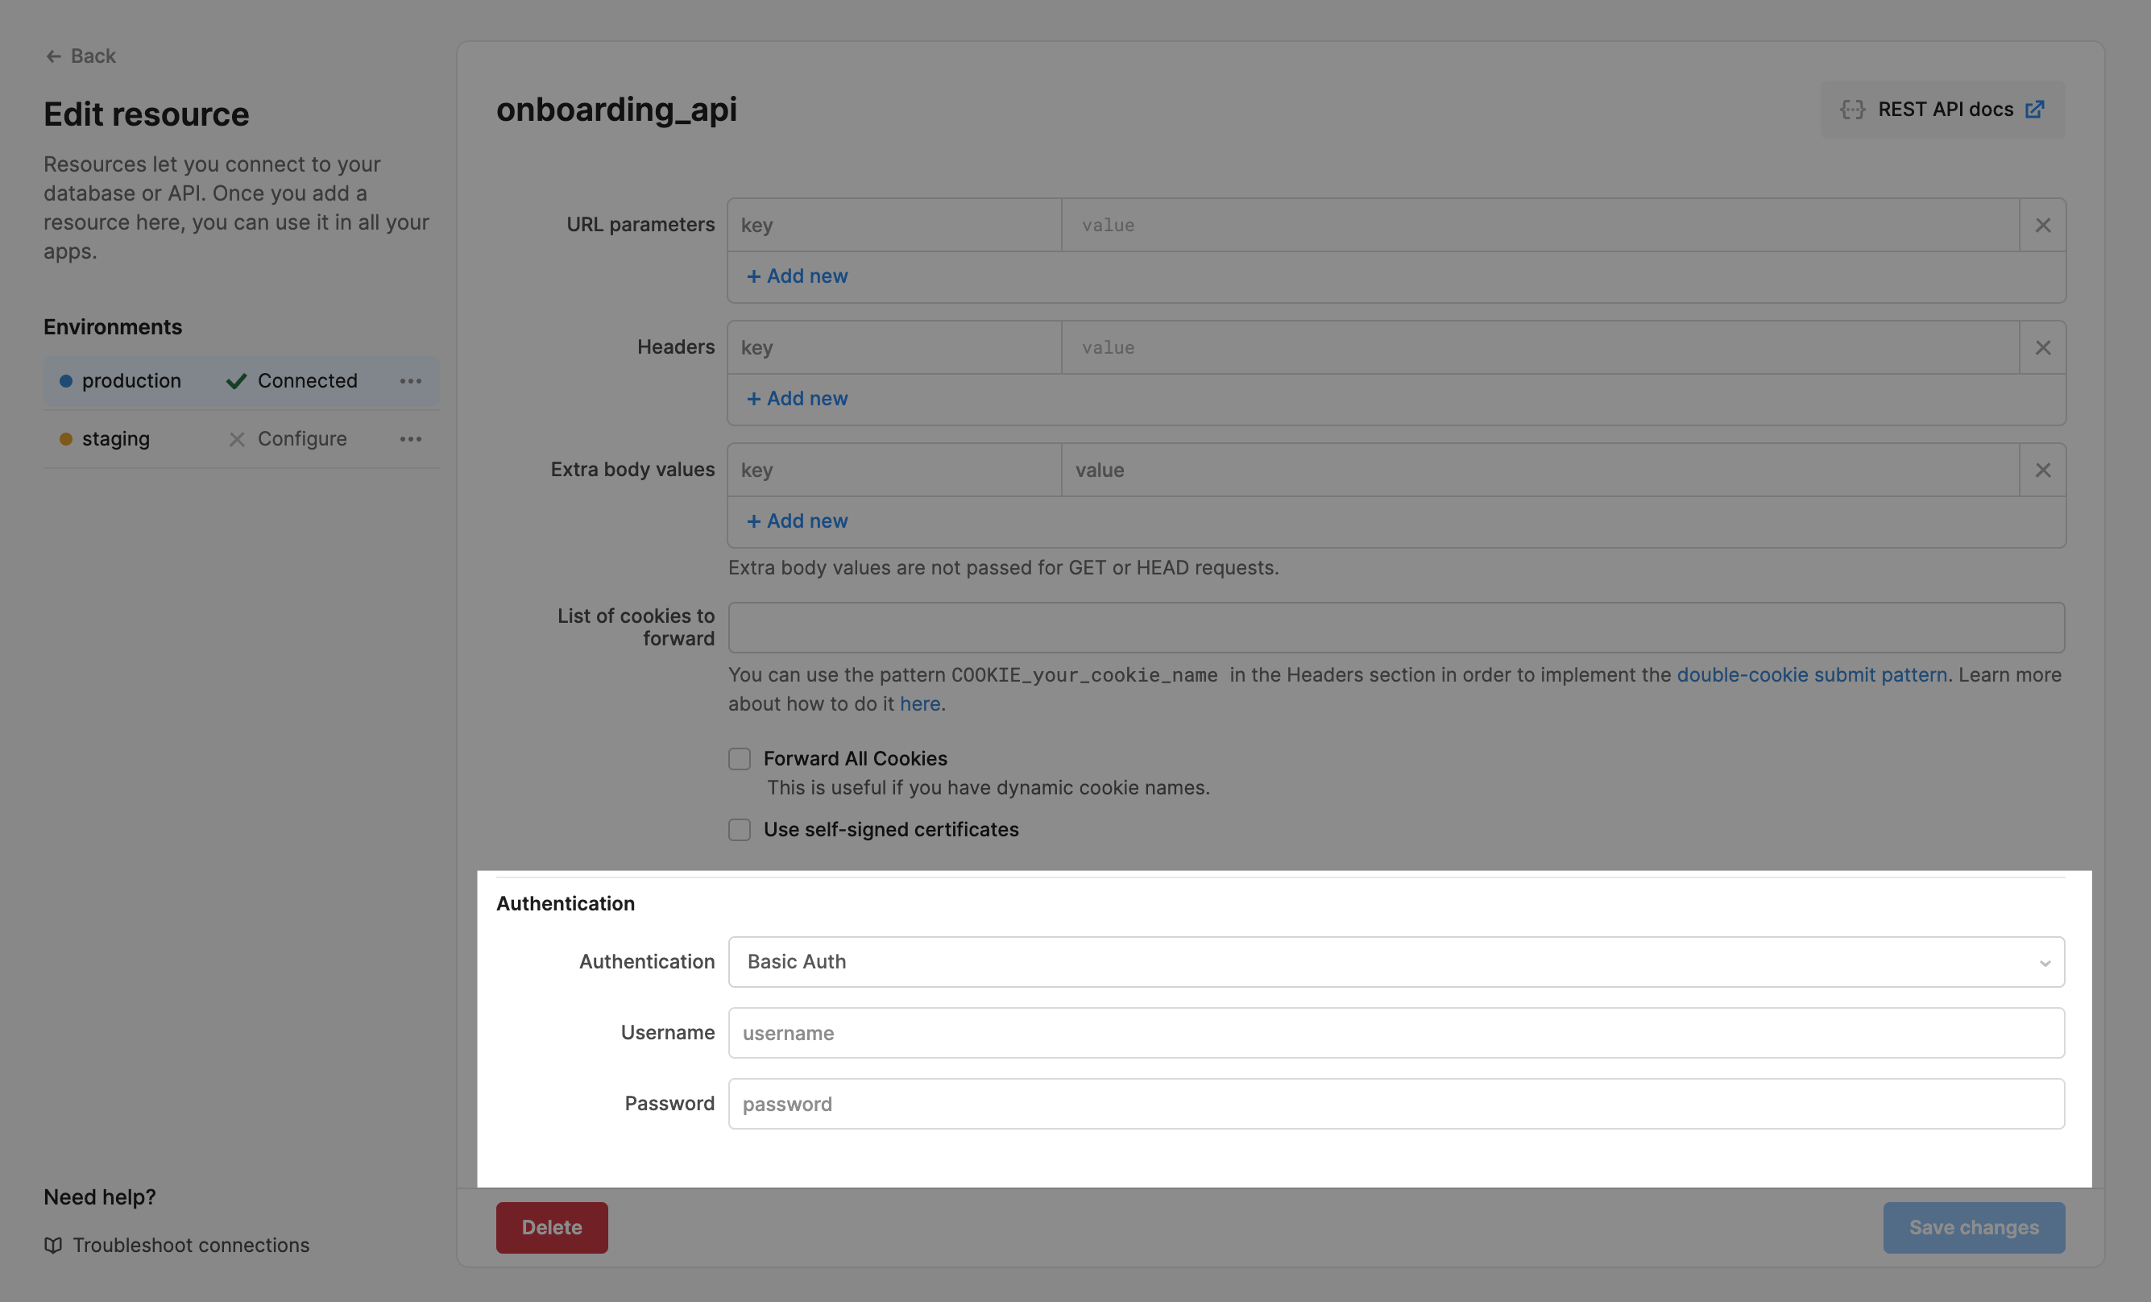Open the production environment options menu

[410, 381]
